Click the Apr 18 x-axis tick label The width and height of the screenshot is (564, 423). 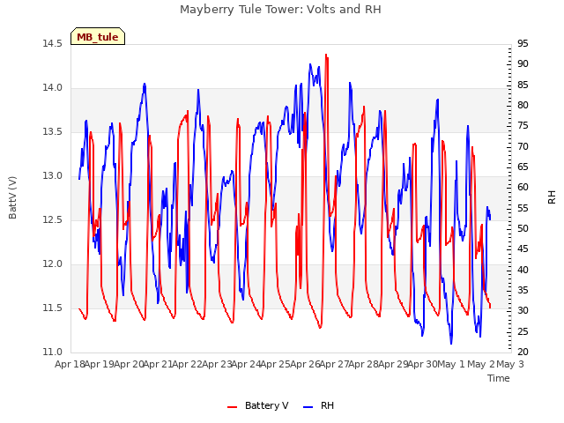tap(70, 364)
